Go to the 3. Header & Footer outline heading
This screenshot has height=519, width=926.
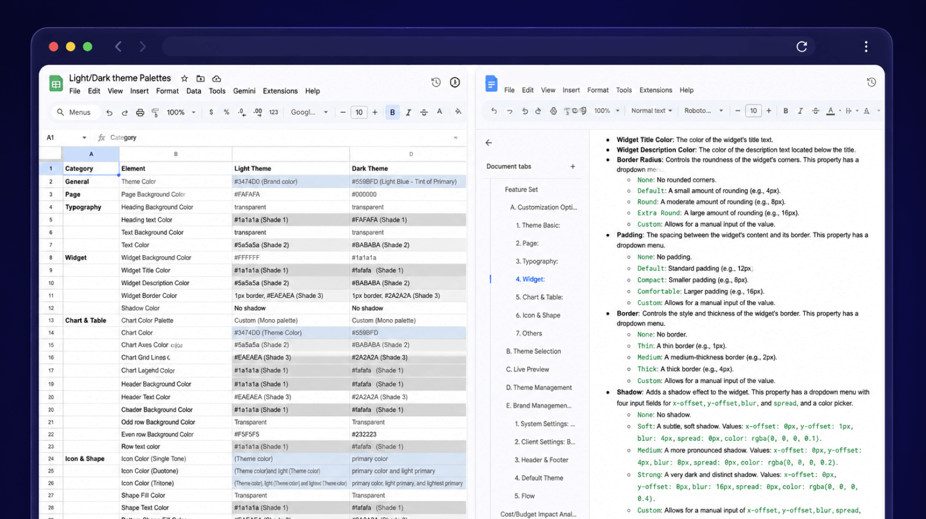tap(541, 460)
